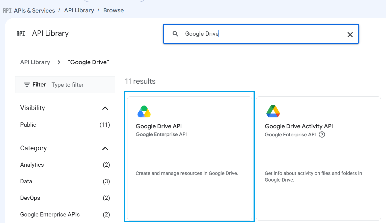The image size is (386, 223).
Task: Click "Get info about activity on files" description
Action: (x=313, y=176)
